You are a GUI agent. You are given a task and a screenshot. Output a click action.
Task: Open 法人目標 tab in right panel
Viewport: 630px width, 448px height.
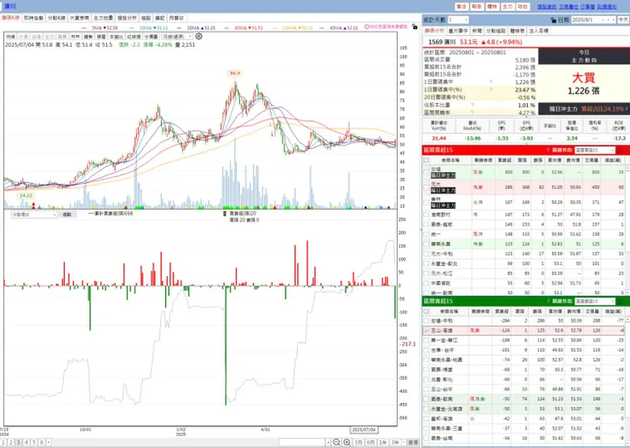point(539,31)
